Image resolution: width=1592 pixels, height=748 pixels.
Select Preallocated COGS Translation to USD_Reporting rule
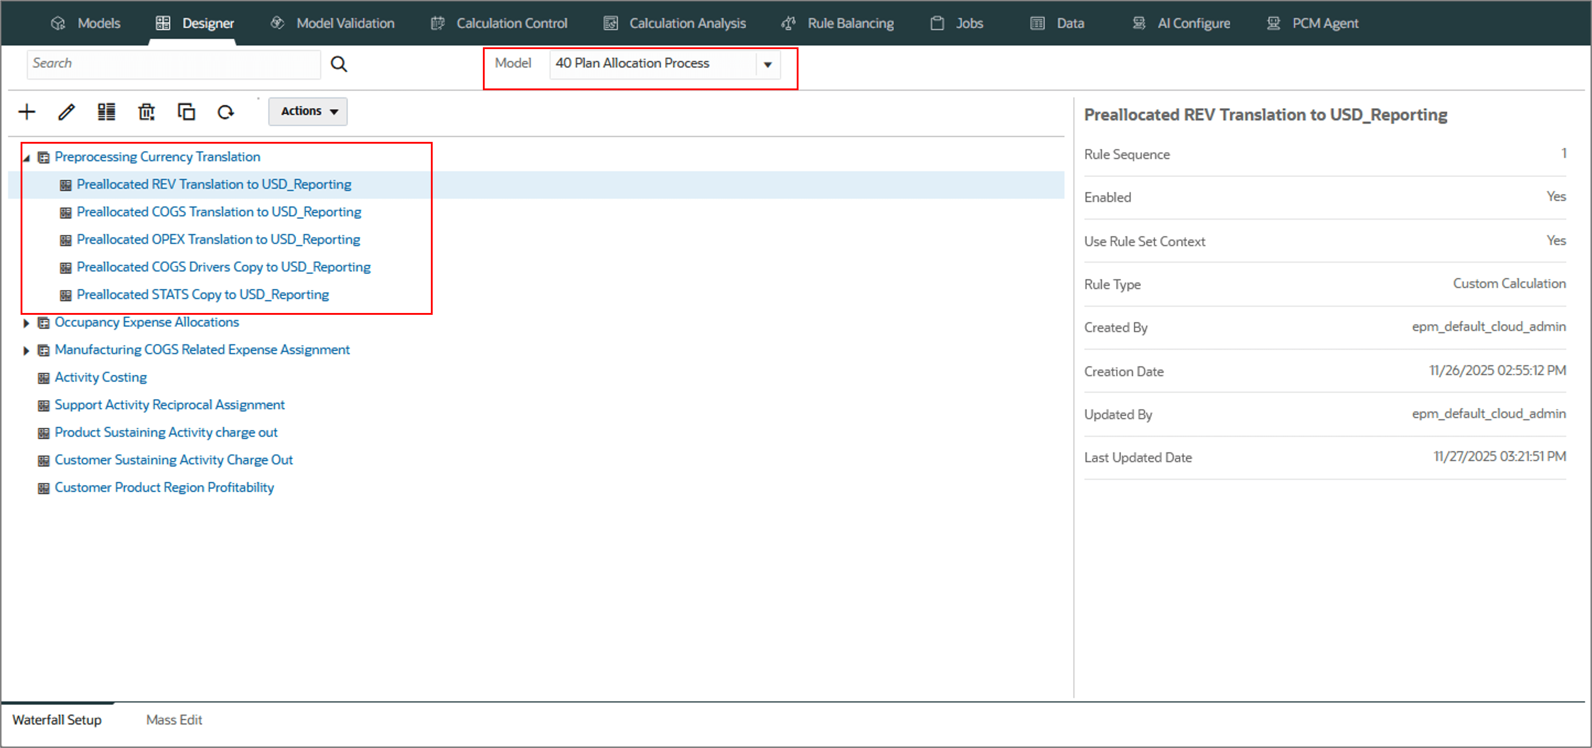pyautogui.click(x=219, y=212)
